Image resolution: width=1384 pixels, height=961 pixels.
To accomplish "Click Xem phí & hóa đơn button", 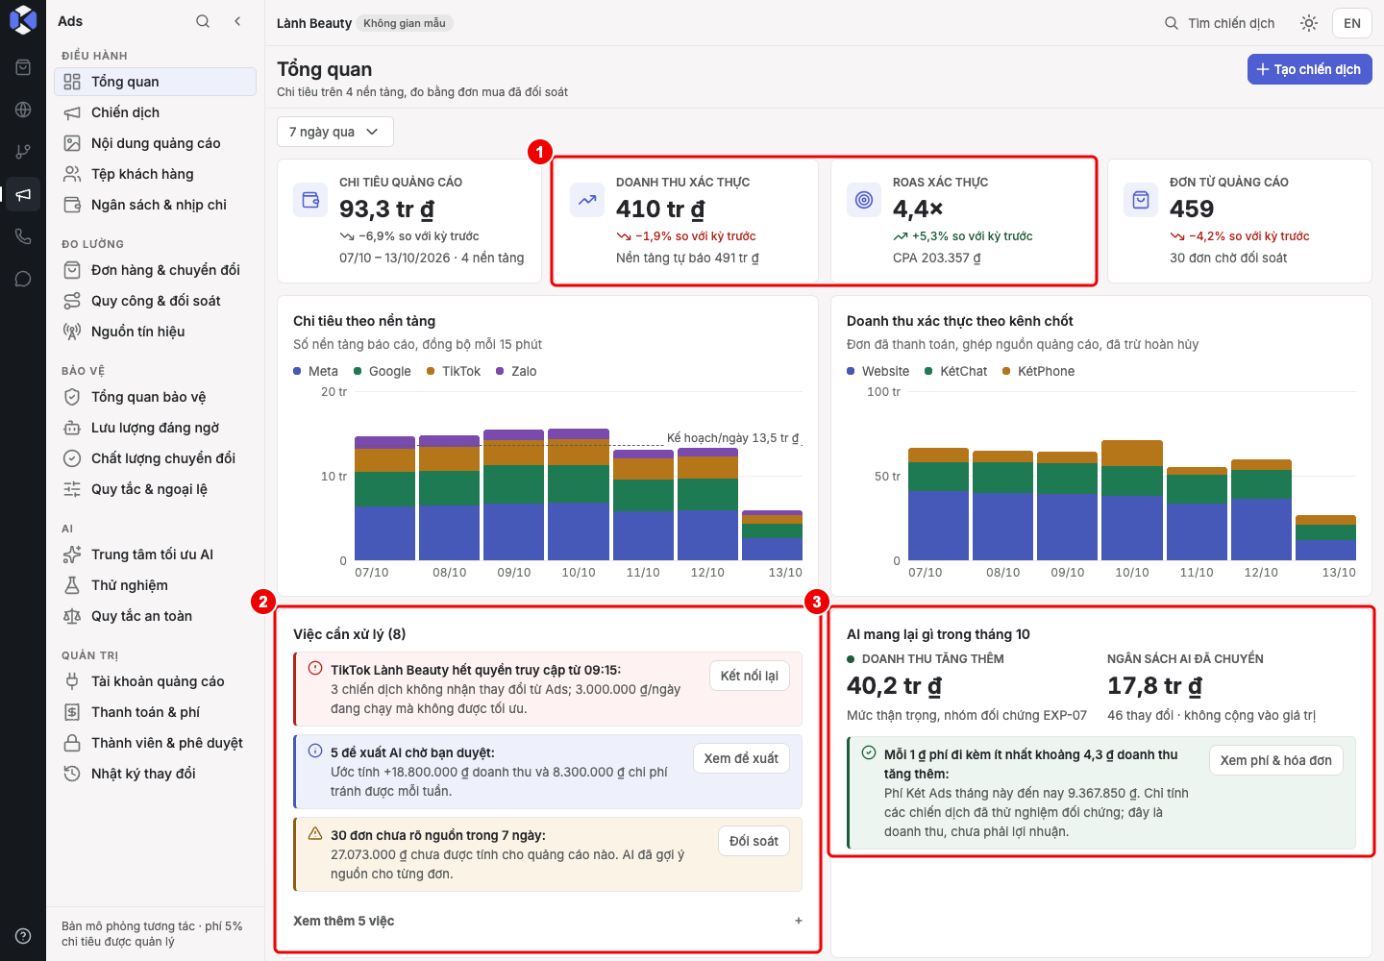I will [x=1276, y=760].
